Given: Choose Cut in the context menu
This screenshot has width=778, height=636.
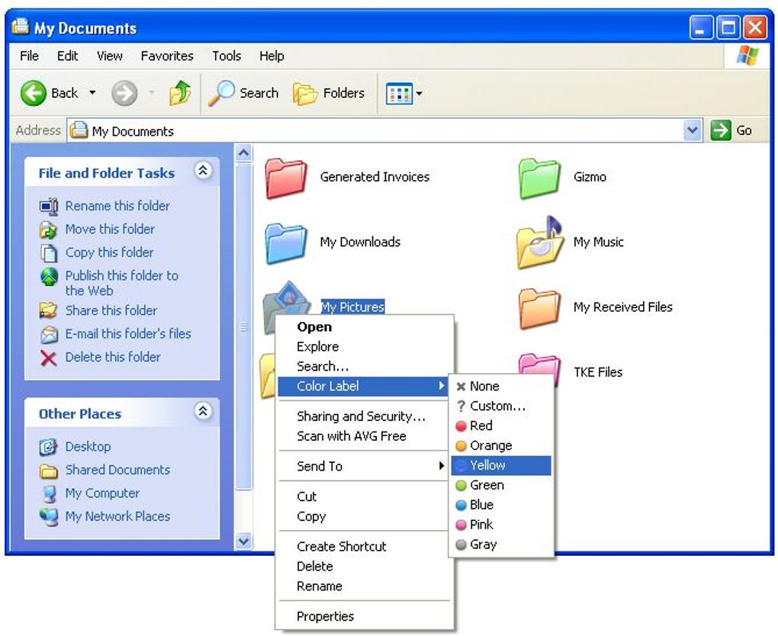Looking at the screenshot, I should tap(365, 496).
